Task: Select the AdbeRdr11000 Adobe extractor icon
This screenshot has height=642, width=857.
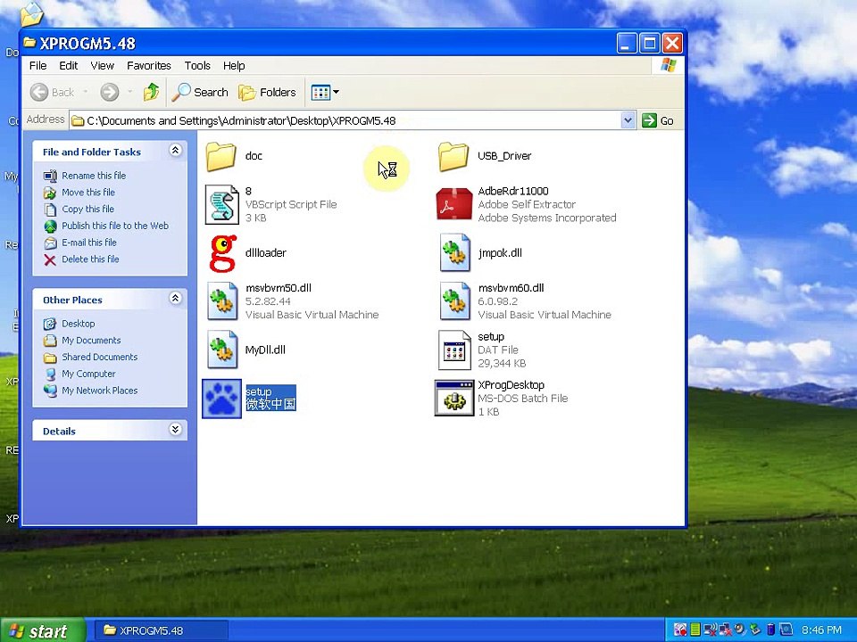Action: tap(454, 204)
